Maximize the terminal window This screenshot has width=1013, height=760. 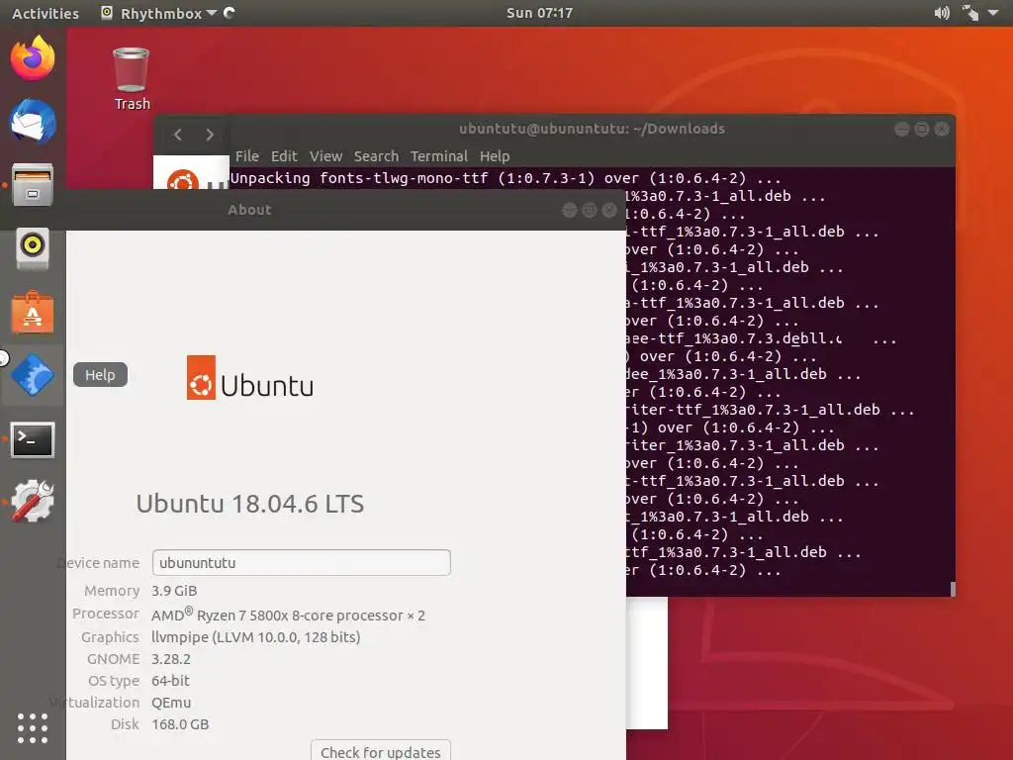[x=922, y=130]
